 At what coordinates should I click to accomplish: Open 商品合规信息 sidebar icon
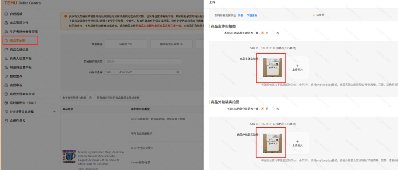click(6, 49)
